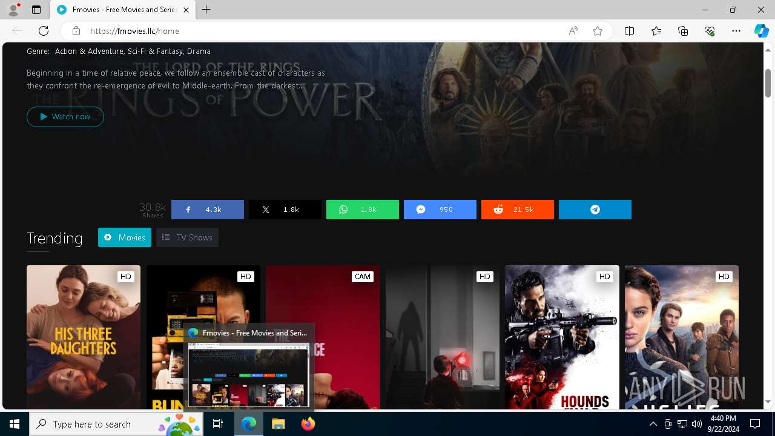Open Task View in taskbar

pos(218,424)
